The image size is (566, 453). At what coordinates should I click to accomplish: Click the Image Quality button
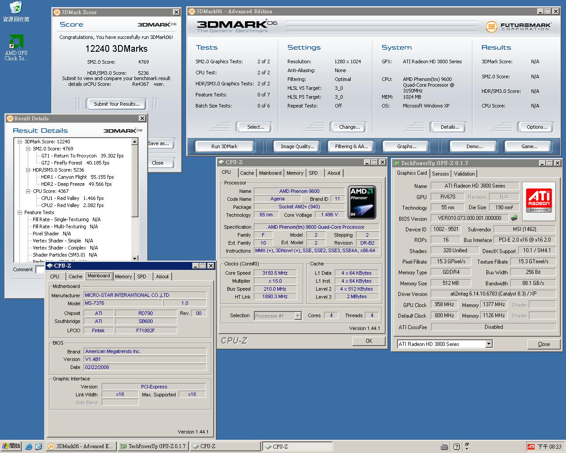click(298, 146)
